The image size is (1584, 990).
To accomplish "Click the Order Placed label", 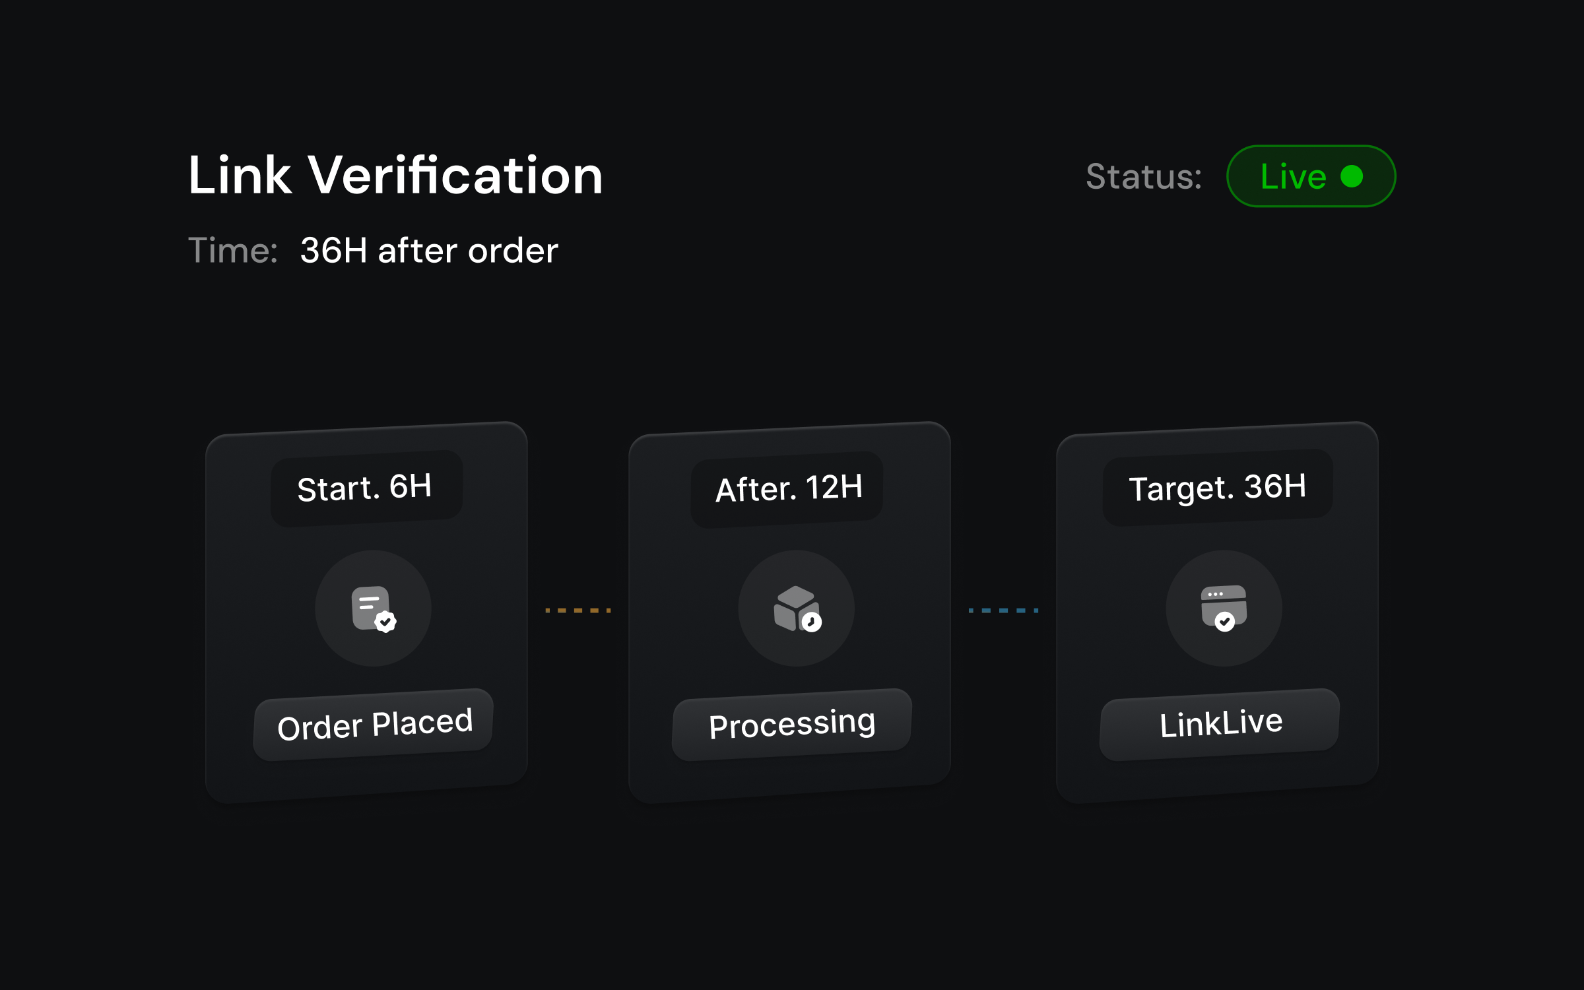I will [x=374, y=725].
